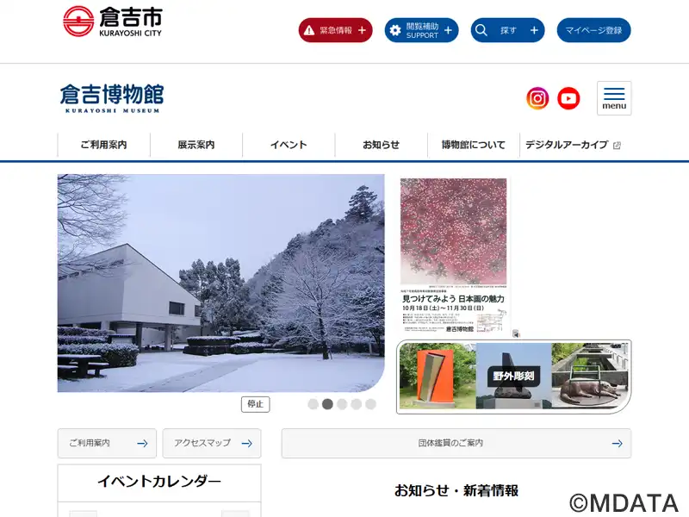Expand the 閲覧補助 support options plus sign

[x=448, y=30]
